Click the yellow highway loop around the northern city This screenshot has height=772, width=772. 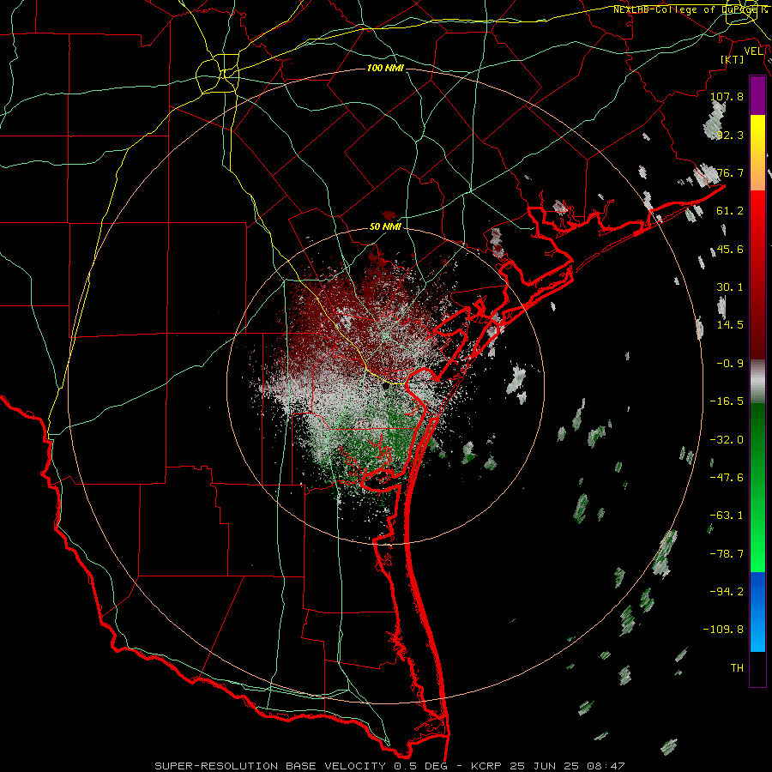[x=217, y=75]
